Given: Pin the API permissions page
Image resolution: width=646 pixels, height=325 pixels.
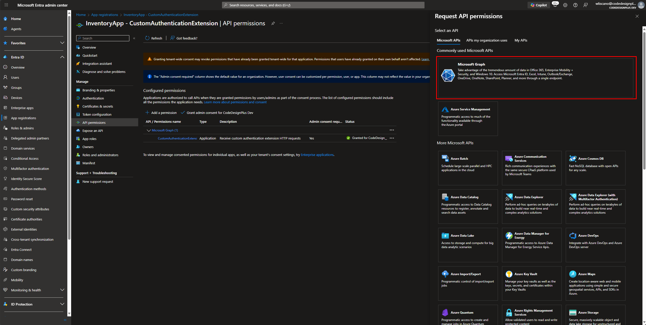Looking at the screenshot, I should [273, 23].
